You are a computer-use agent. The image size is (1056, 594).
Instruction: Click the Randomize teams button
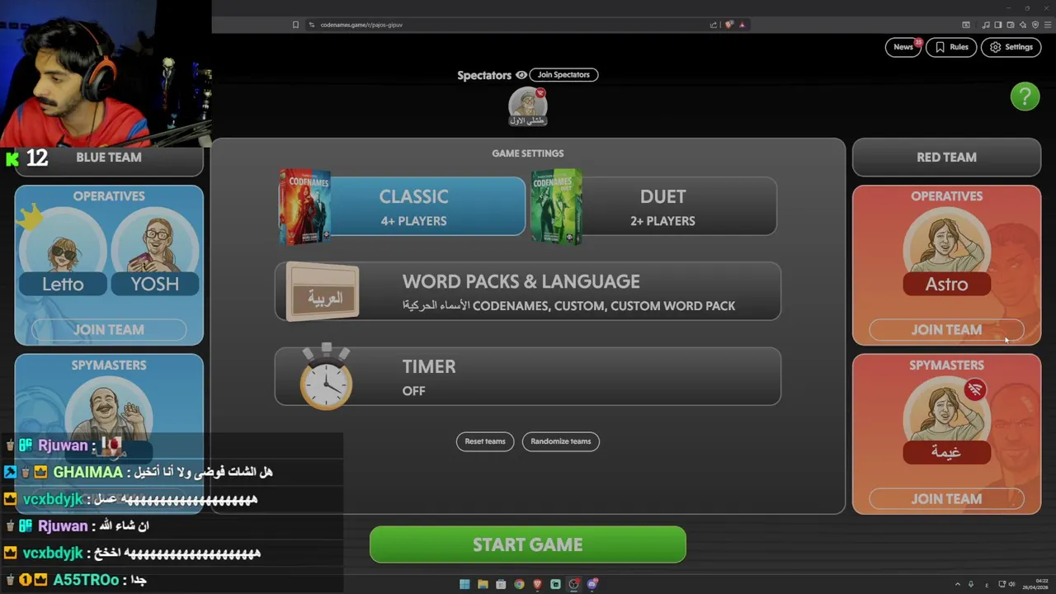tap(561, 441)
